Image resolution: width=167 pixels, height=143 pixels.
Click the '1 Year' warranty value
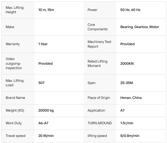coord(43,44)
